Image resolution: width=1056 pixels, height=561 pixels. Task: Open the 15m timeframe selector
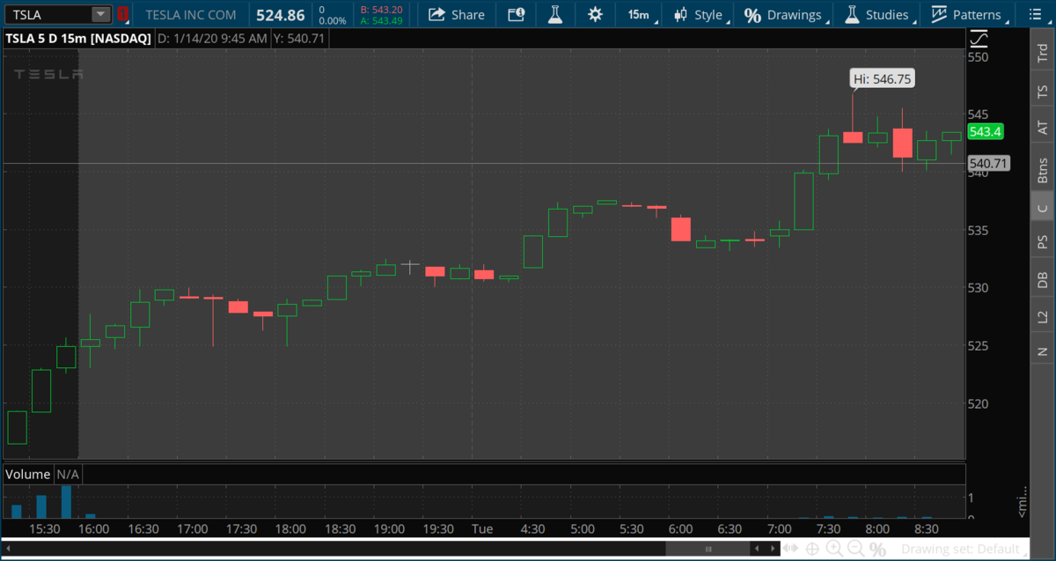[x=640, y=14]
